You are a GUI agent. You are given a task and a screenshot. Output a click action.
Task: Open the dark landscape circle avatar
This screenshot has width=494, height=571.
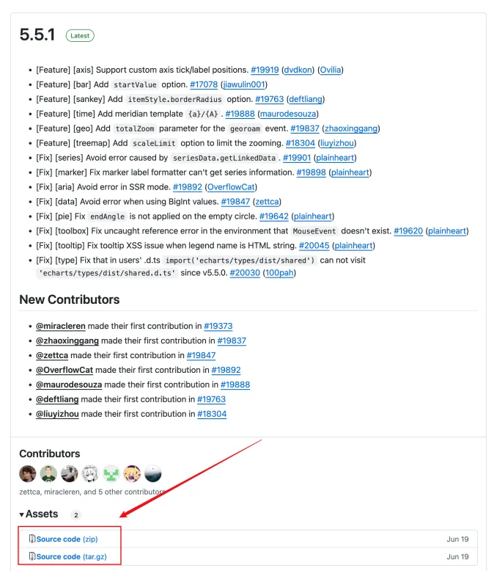point(153,474)
